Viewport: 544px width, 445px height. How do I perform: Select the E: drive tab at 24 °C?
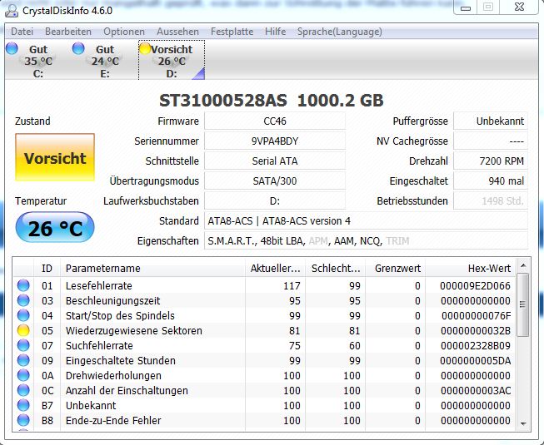click(105, 61)
